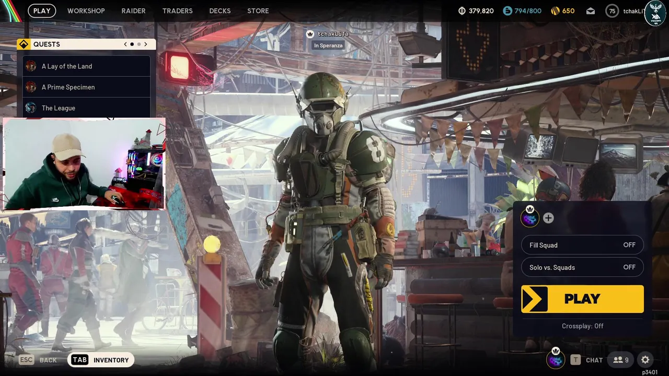Go to previous quests page arrow
Viewport: 669px width, 376px height.
(125, 44)
